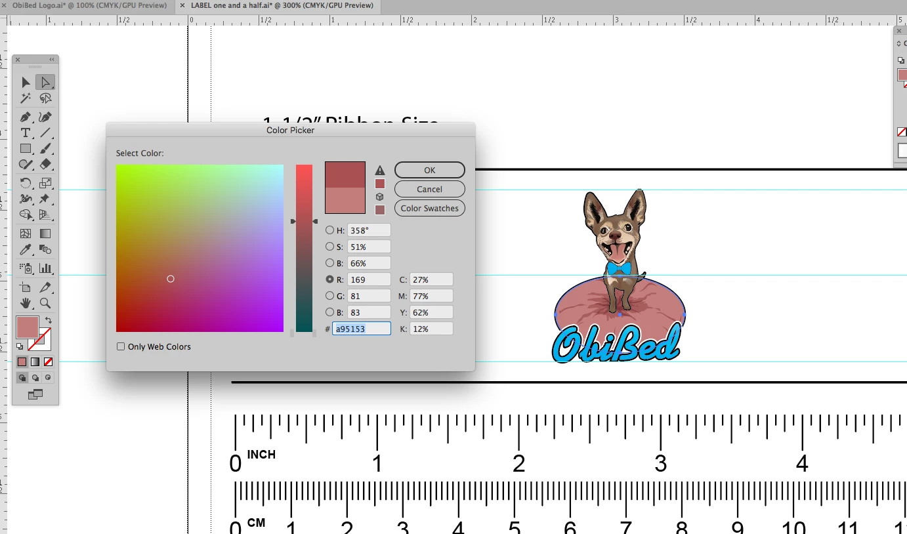Select the Shaper tool
Screen dimensions: 907x534
pyautogui.click(x=26, y=165)
